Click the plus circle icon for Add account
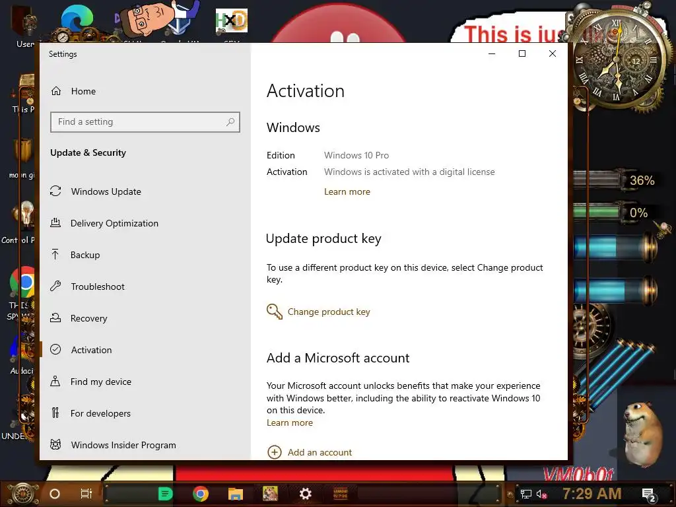676x507 pixels. coord(275,452)
